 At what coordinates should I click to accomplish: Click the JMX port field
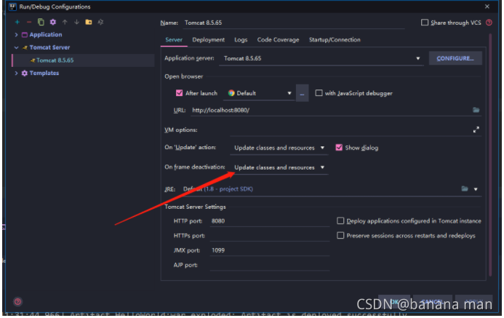coord(270,250)
